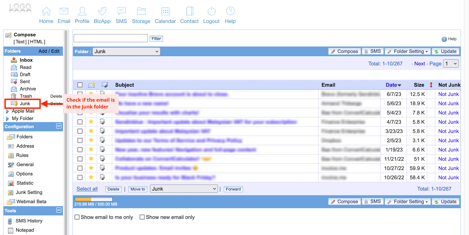Click the Next page link
The image size is (469, 235).
point(420,64)
